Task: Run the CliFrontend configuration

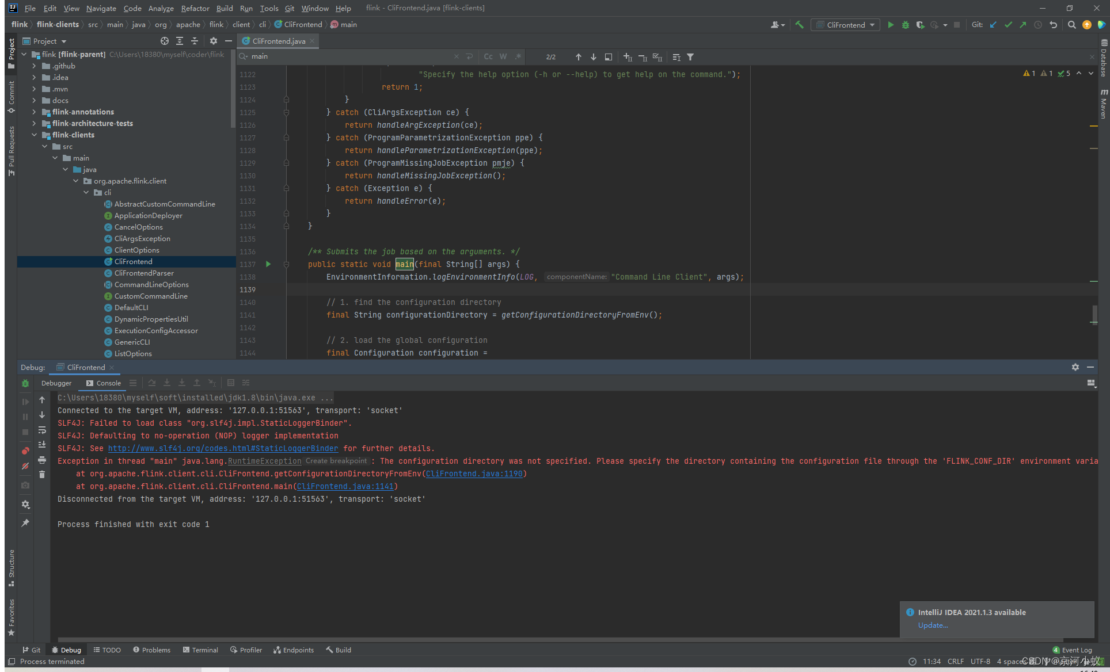Action: (890, 25)
